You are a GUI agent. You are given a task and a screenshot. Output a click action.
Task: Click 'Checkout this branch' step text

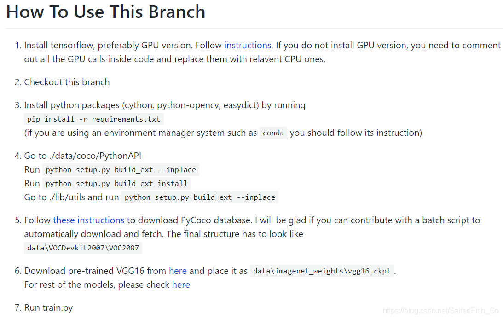click(67, 82)
